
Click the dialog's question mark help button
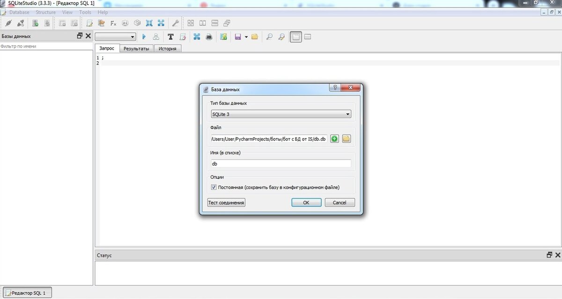pyautogui.click(x=334, y=88)
